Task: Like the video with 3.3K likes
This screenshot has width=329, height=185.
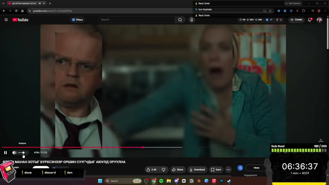Action: click(x=151, y=170)
